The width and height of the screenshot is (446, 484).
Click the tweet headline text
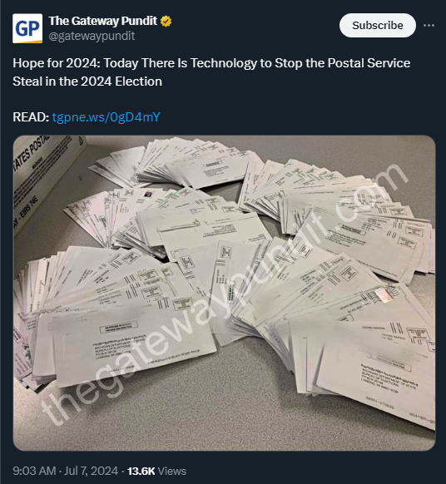211,72
